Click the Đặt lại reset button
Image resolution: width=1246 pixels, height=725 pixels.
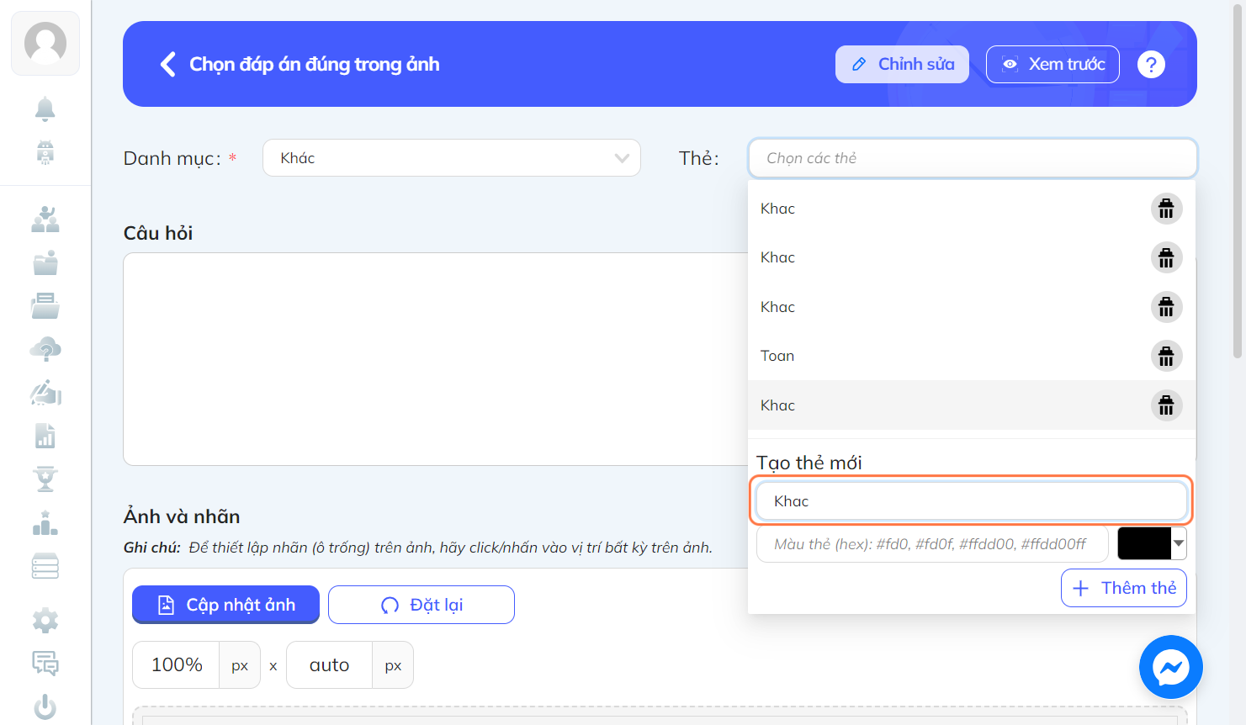[422, 605]
